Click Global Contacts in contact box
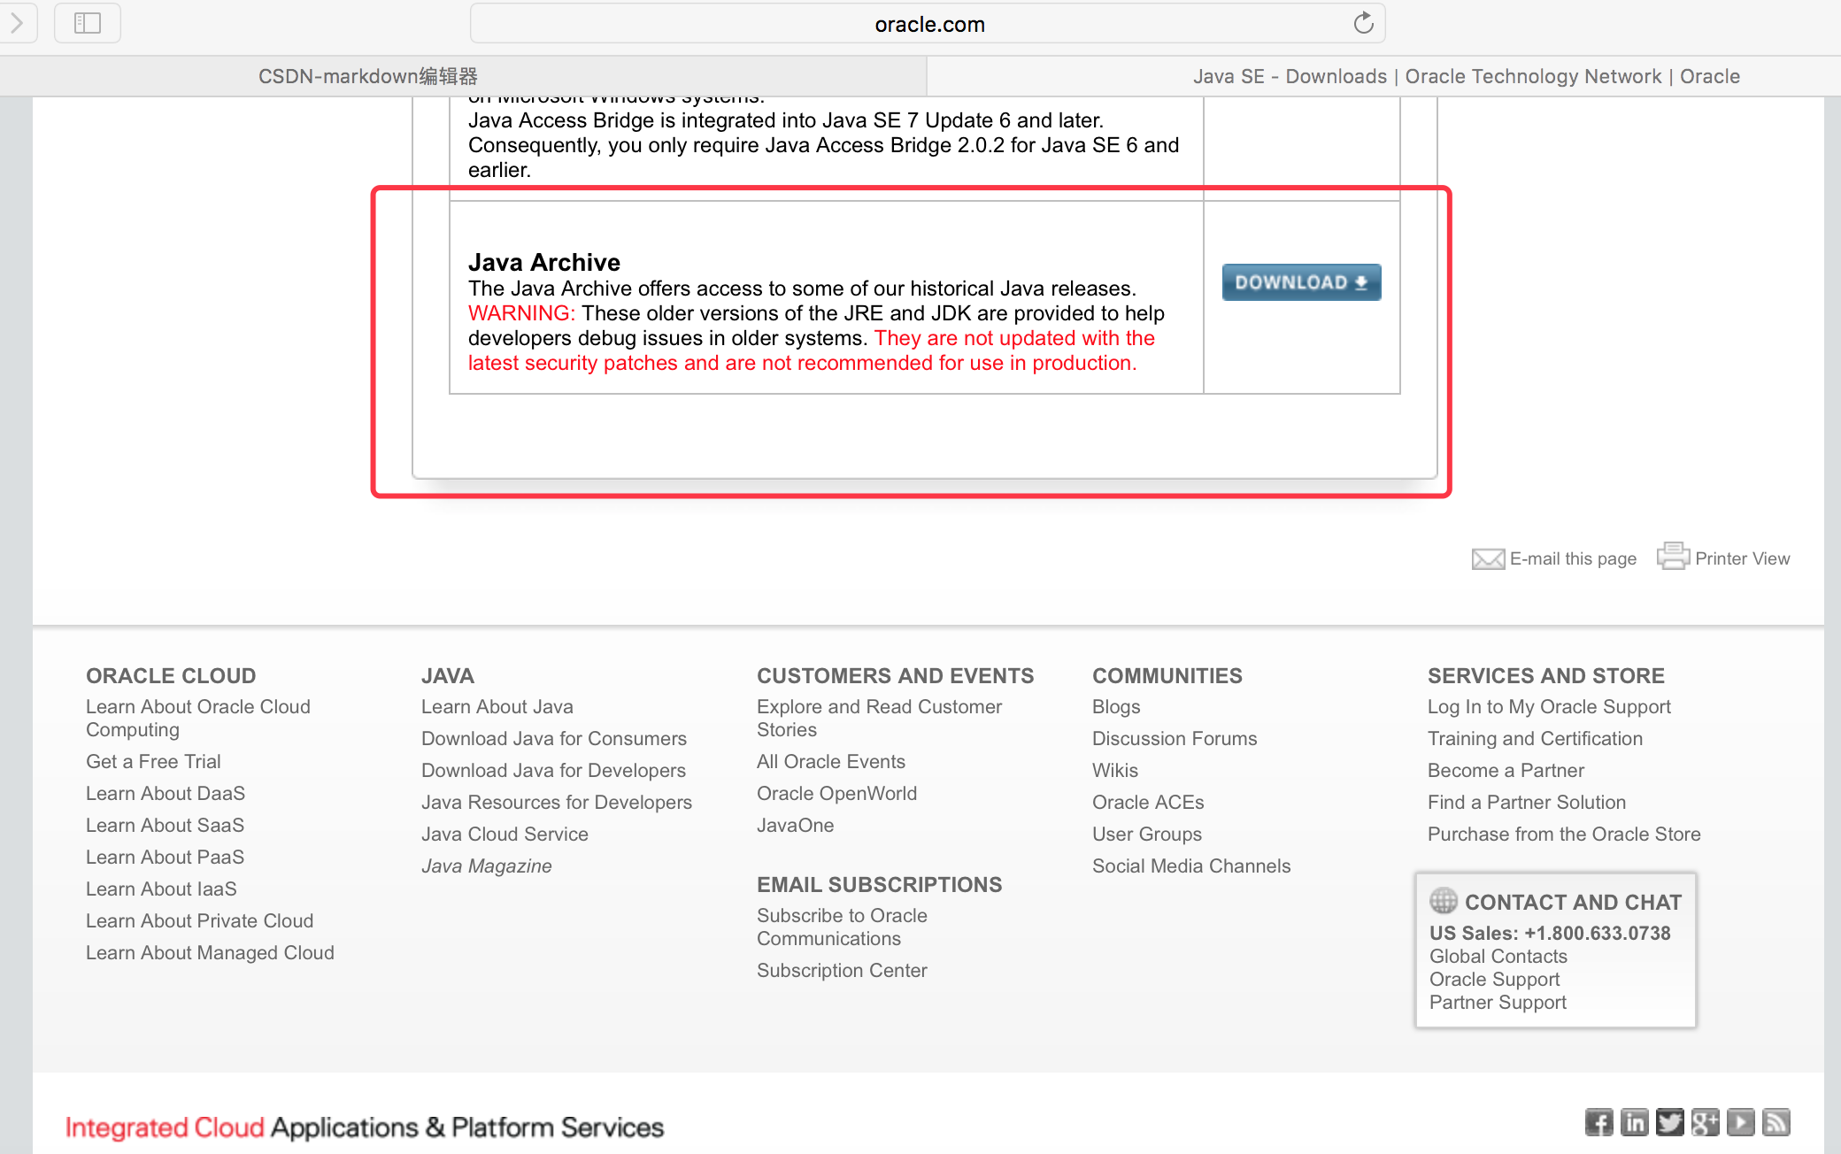Image resolution: width=1841 pixels, height=1154 pixels. (1498, 956)
